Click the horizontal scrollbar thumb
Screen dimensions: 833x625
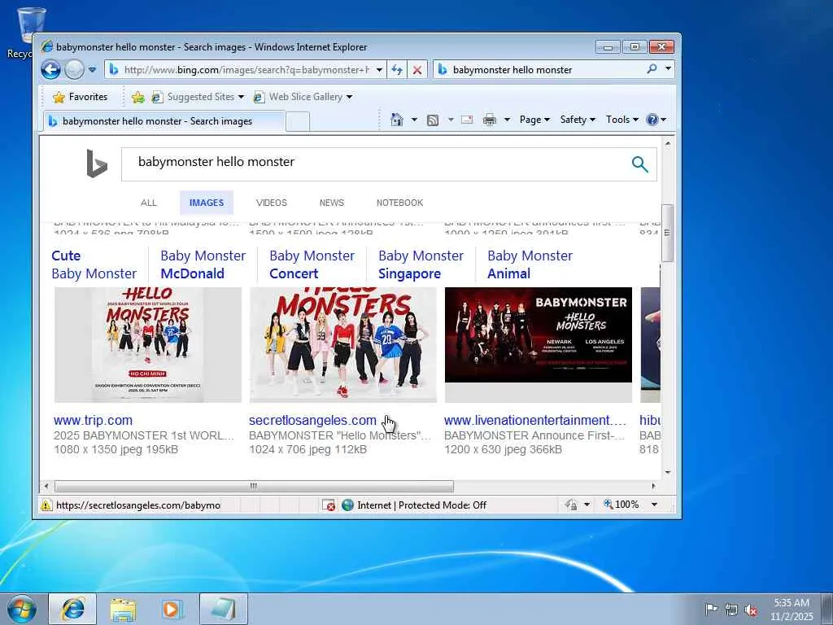point(254,487)
